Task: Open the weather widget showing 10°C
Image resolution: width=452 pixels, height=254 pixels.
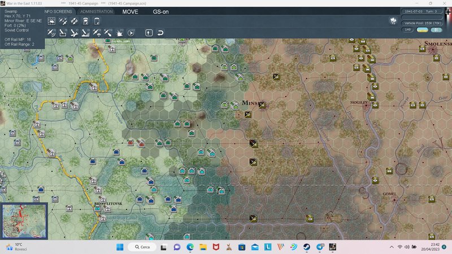Action: [16, 247]
